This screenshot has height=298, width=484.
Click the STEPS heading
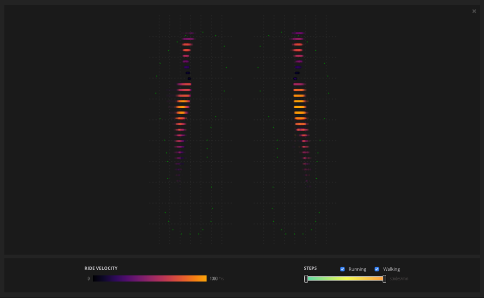click(310, 268)
